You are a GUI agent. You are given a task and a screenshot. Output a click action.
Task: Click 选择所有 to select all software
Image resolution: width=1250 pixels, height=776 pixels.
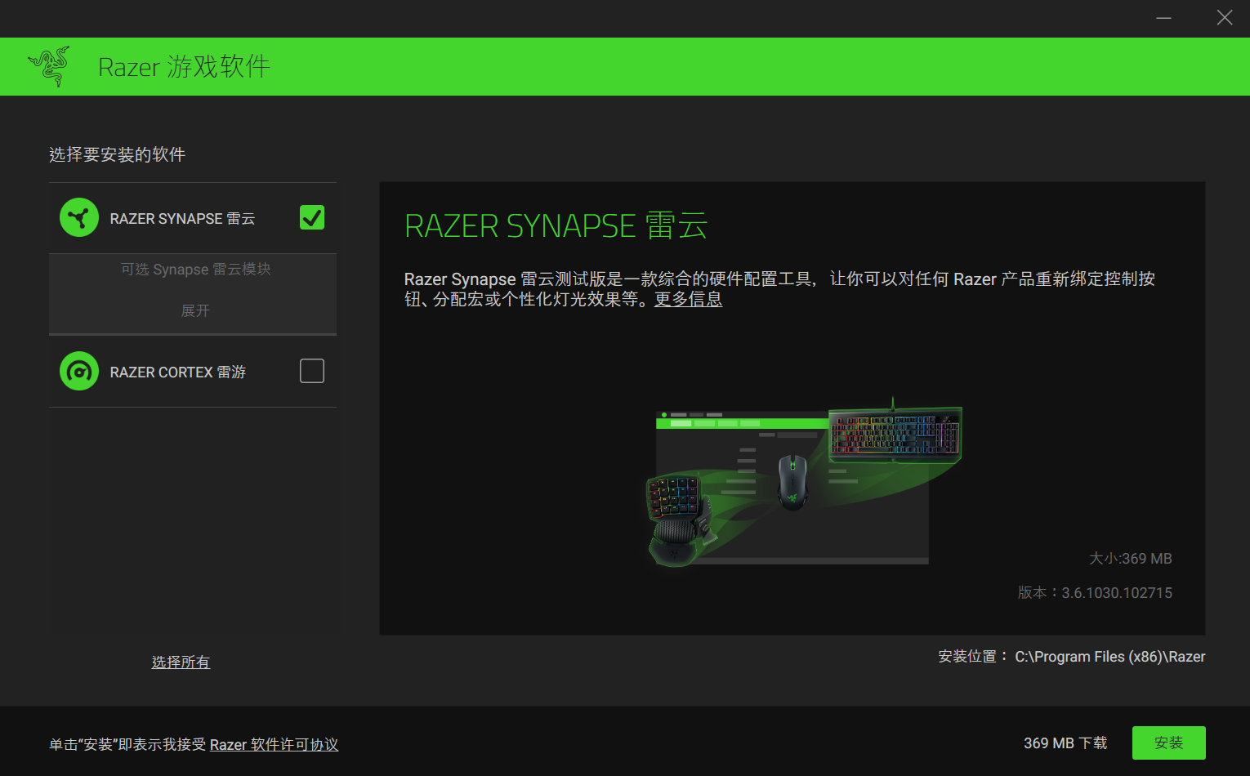click(x=181, y=662)
